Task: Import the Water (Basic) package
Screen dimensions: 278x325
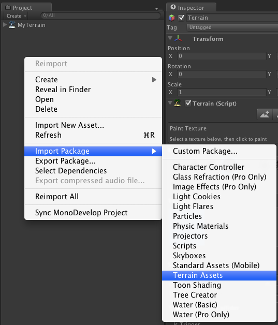Action: (219, 305)
